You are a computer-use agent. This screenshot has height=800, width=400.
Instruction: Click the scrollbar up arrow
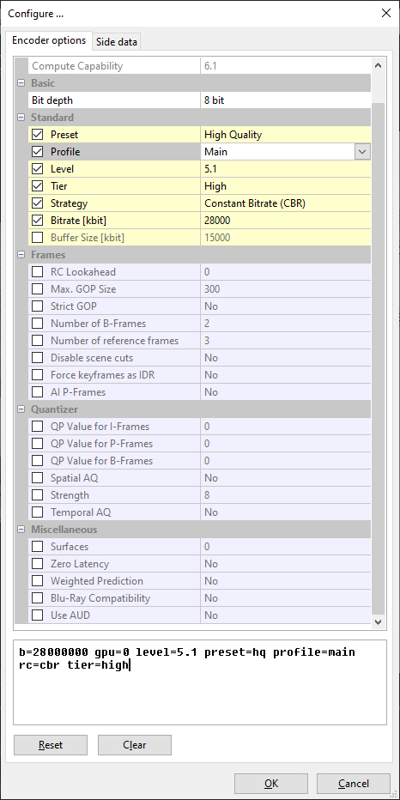[x=378, y=66]
